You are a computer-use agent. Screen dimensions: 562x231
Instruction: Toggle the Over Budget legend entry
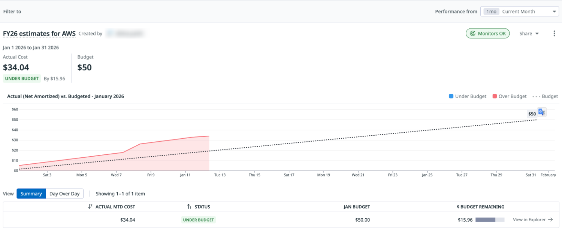coord(510,96)
